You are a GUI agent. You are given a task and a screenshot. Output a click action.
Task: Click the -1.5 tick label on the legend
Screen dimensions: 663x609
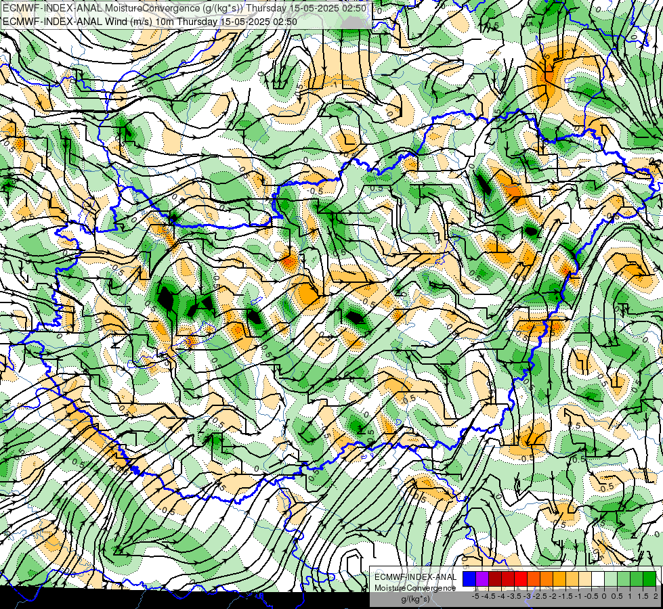coord(565,596)
